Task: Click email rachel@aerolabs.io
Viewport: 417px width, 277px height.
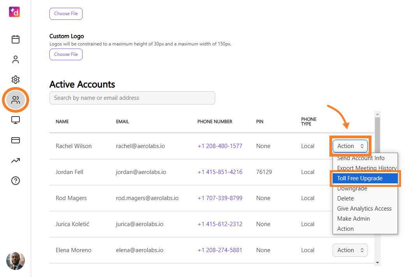Action: 141,146
